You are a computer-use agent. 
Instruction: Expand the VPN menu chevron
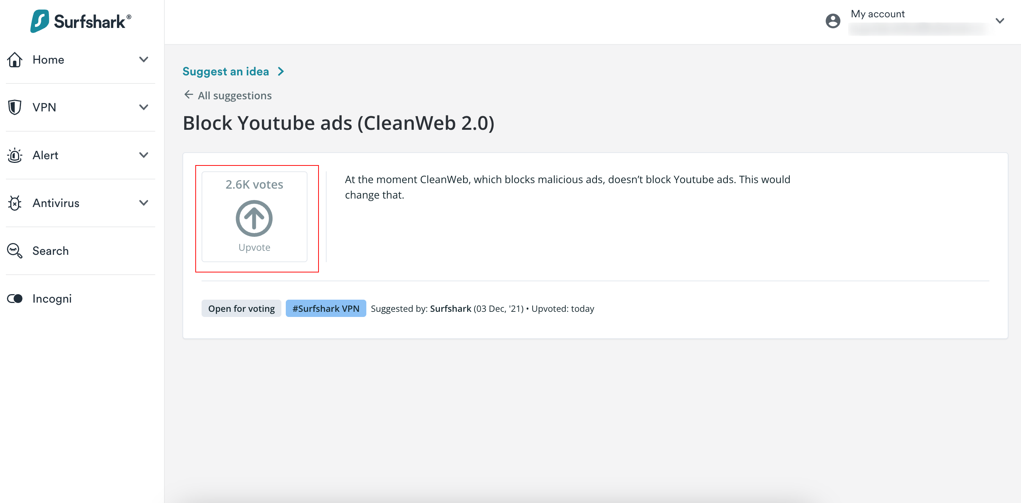[144, 107]
